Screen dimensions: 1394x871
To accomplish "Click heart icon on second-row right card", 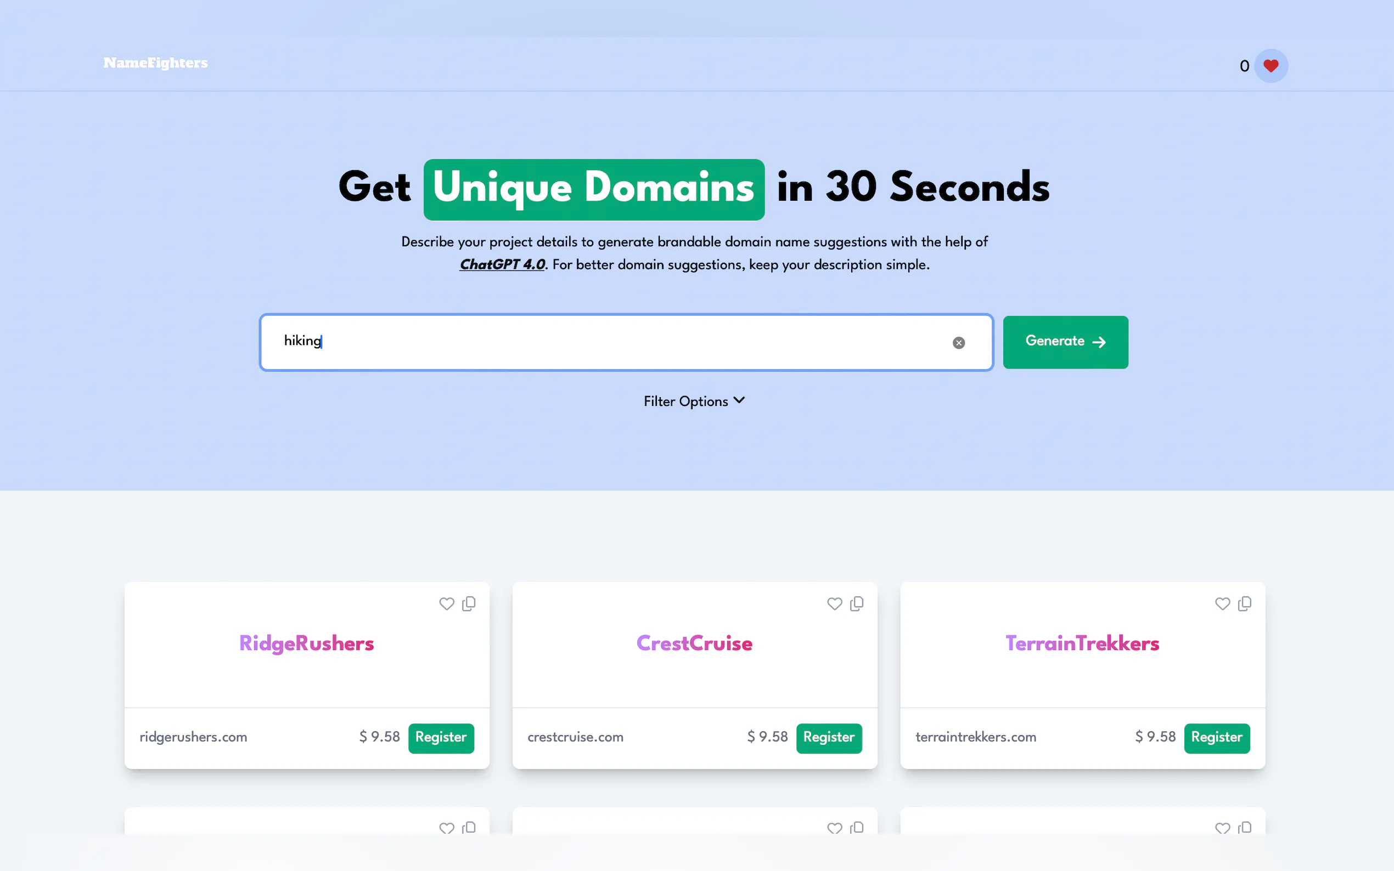I will tap(1222, 828).
